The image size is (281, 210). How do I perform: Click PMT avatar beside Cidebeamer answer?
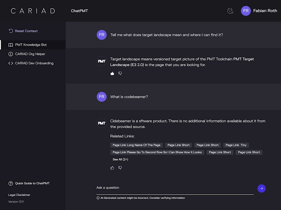point(102,123)
